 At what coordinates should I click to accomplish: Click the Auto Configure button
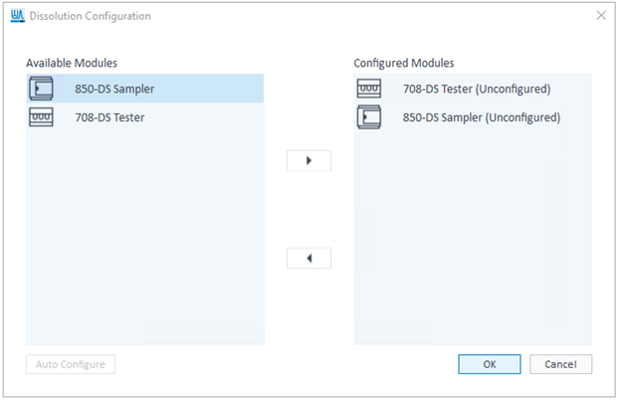pyautogui.click(x=71, y=364)
